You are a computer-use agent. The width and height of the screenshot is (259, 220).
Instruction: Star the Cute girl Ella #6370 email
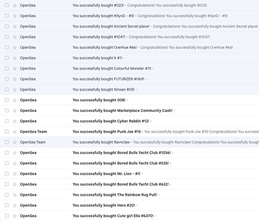[x=15, y=216]
